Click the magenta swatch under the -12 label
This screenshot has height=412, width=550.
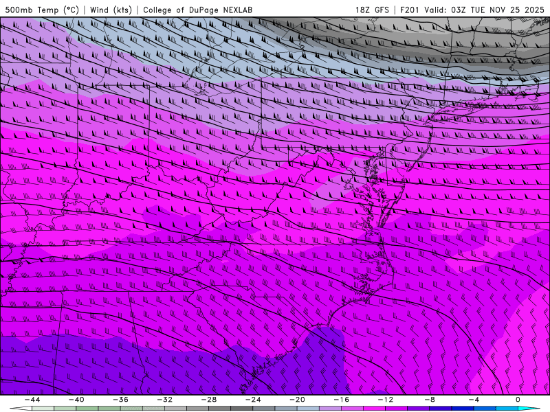pos(397,409)
